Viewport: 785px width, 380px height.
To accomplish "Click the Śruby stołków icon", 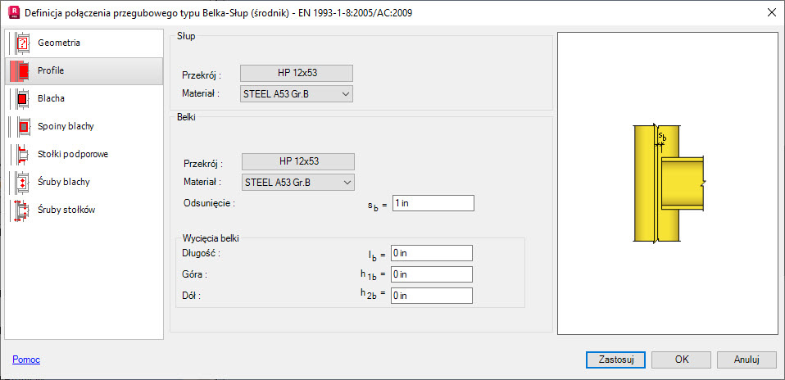I will click(19, 210).
